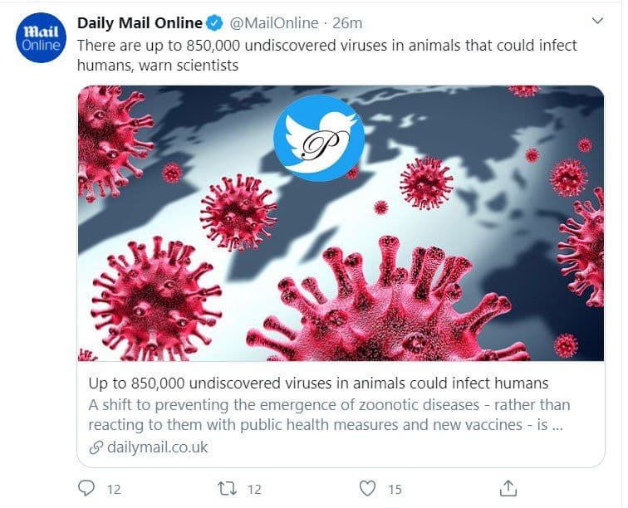The height and width of the screenshot is (508, 628).
Task: Retweet using the retweet arrows icon
Action: [227, 488]
